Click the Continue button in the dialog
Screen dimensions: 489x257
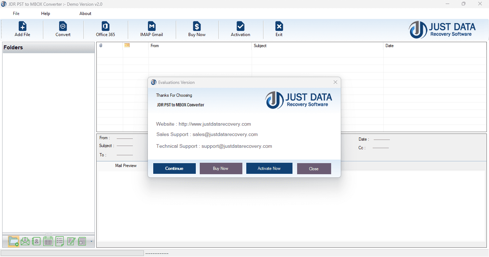point(174,168)
